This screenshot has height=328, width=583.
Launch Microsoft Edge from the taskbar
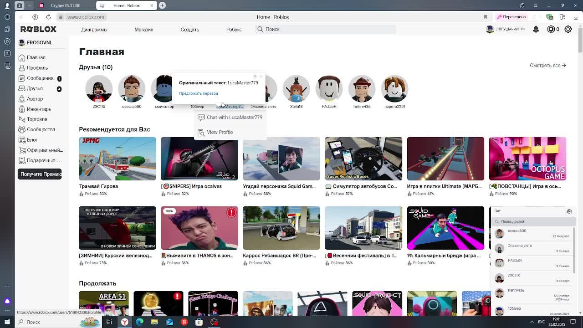pyautogui.click(x=139, y=322)
